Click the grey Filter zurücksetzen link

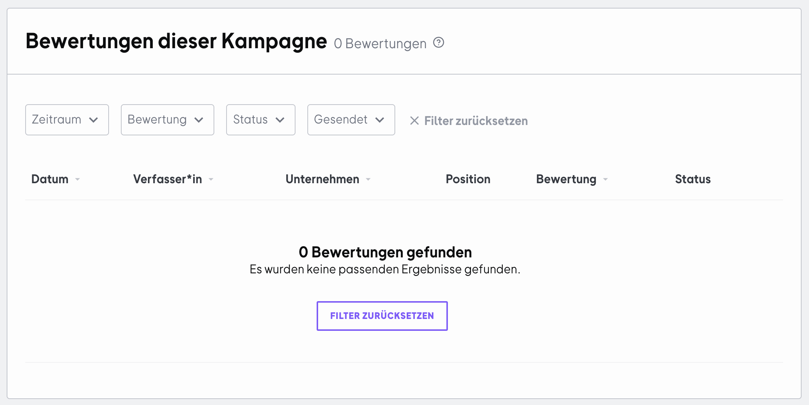(476, 121)
